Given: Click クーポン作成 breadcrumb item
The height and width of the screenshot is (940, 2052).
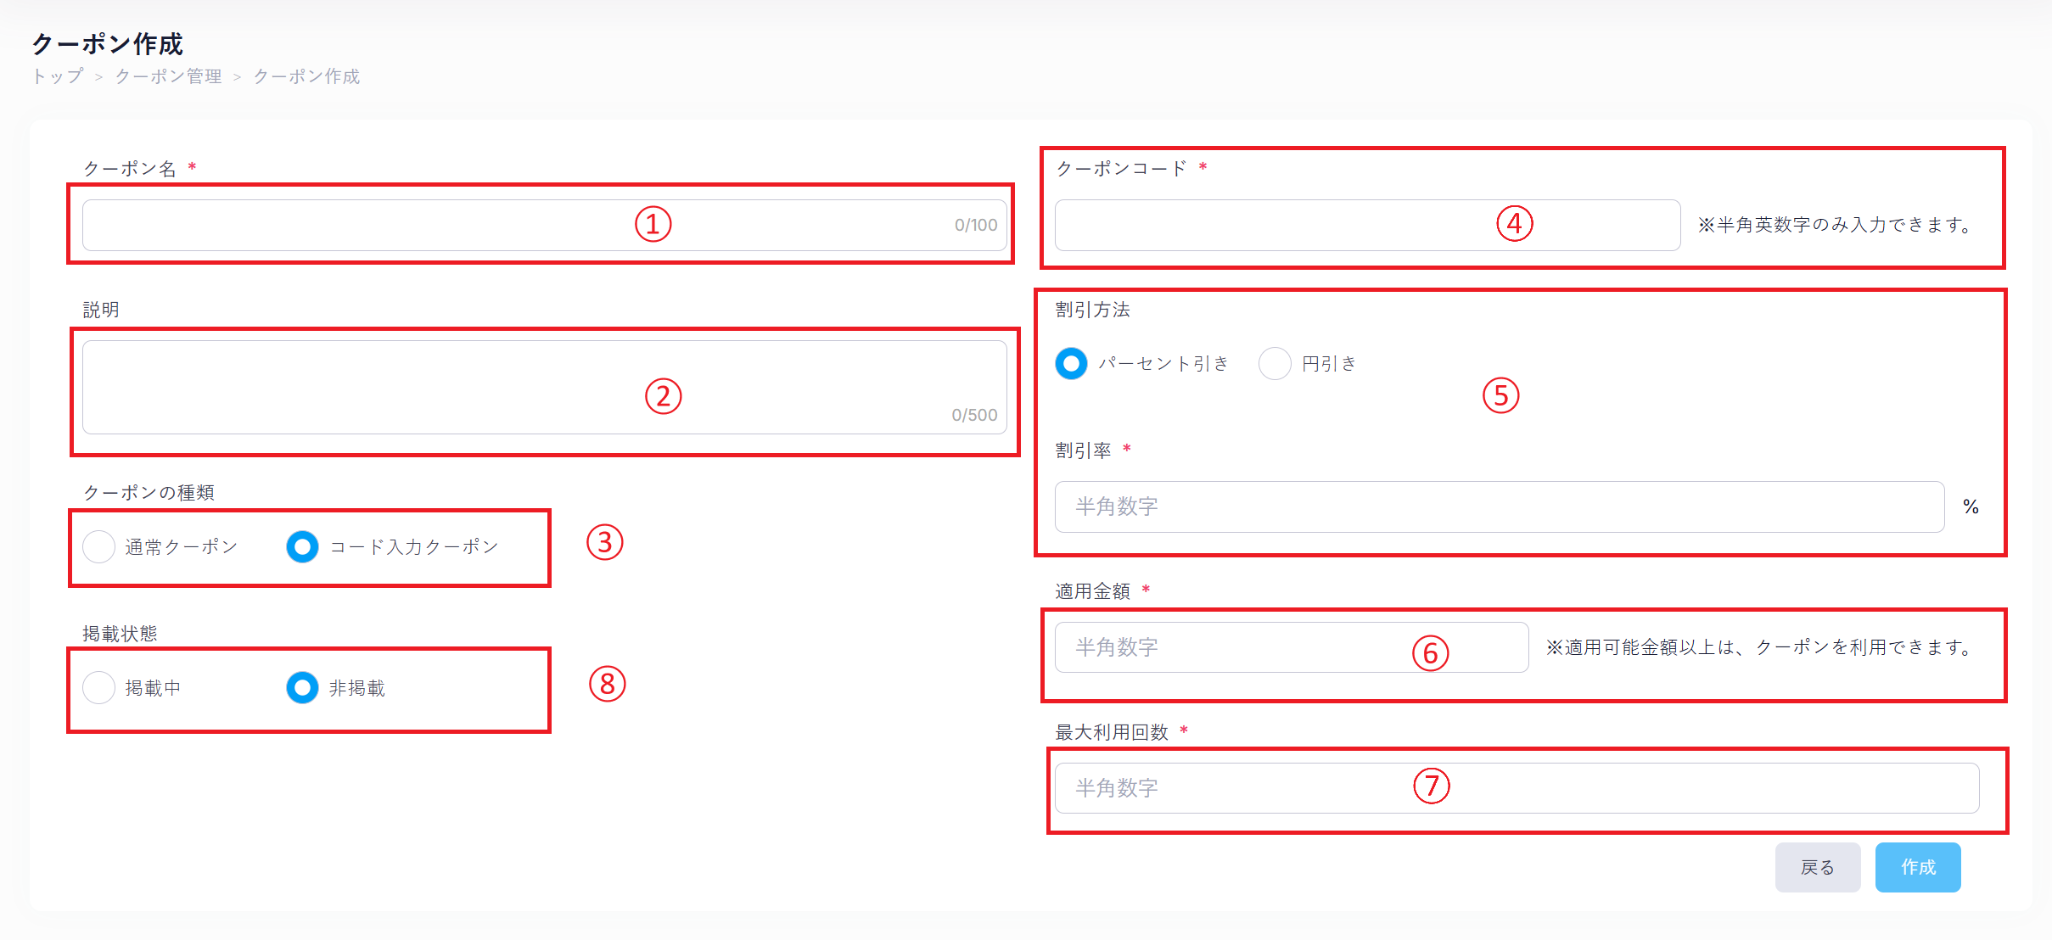Looking at the screenshot, I should pyautogui.click(x=306, y=76).
